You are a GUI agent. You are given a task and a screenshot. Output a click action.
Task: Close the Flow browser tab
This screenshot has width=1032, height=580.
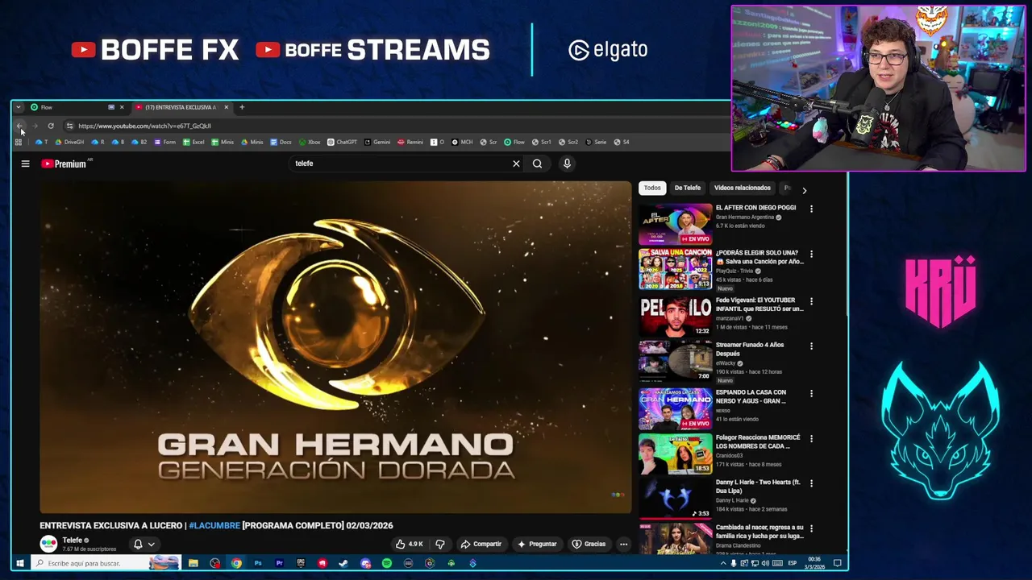[122, 107]
